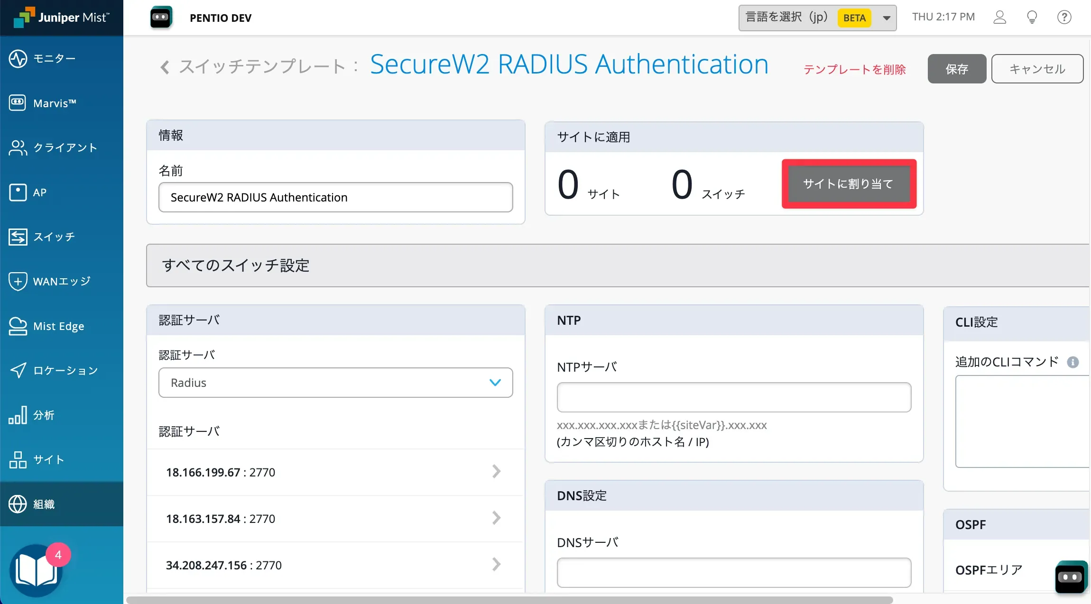Go to モニター in the sidebar
The image size is (1091, 604).
point(53,59)
